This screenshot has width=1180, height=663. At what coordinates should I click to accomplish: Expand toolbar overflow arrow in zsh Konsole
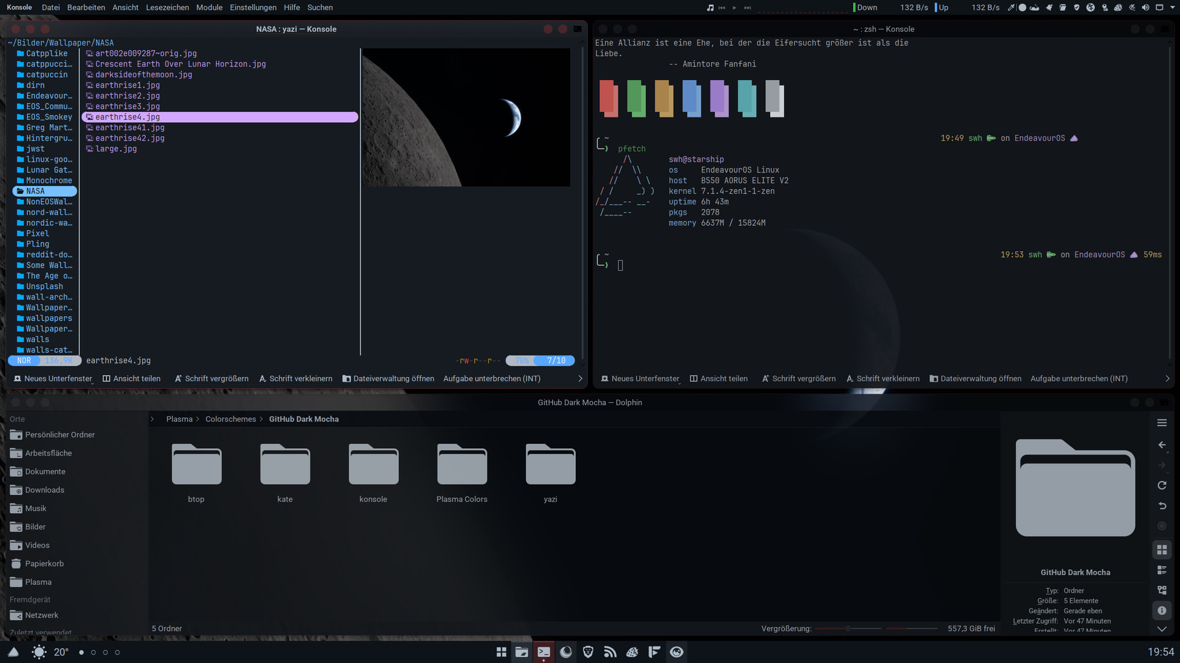click(x=1168, y=379)
